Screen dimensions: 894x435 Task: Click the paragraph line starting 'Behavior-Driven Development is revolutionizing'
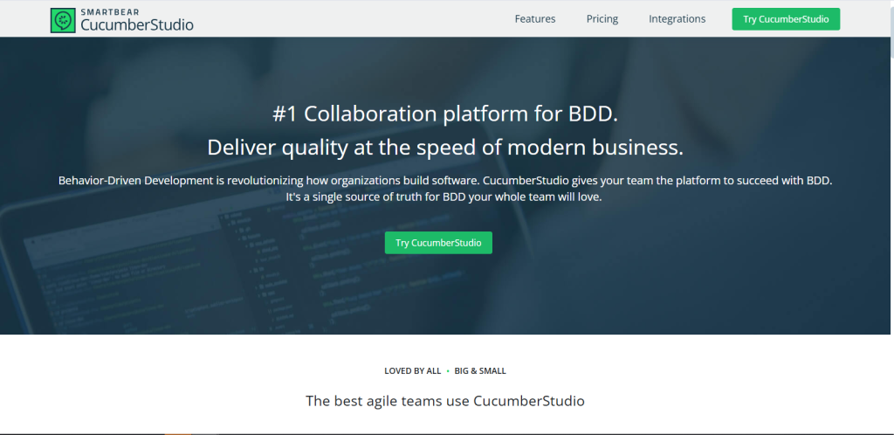[445, 181]
